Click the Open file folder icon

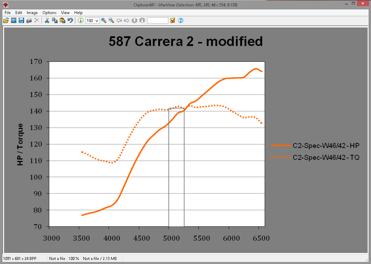(6, 21)
